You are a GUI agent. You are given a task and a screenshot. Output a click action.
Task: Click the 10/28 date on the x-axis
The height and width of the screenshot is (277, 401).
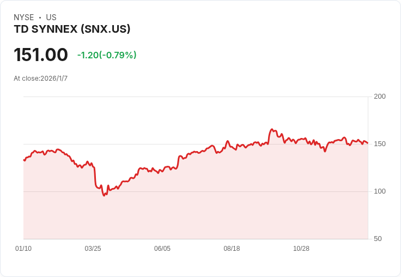point(301,249)
